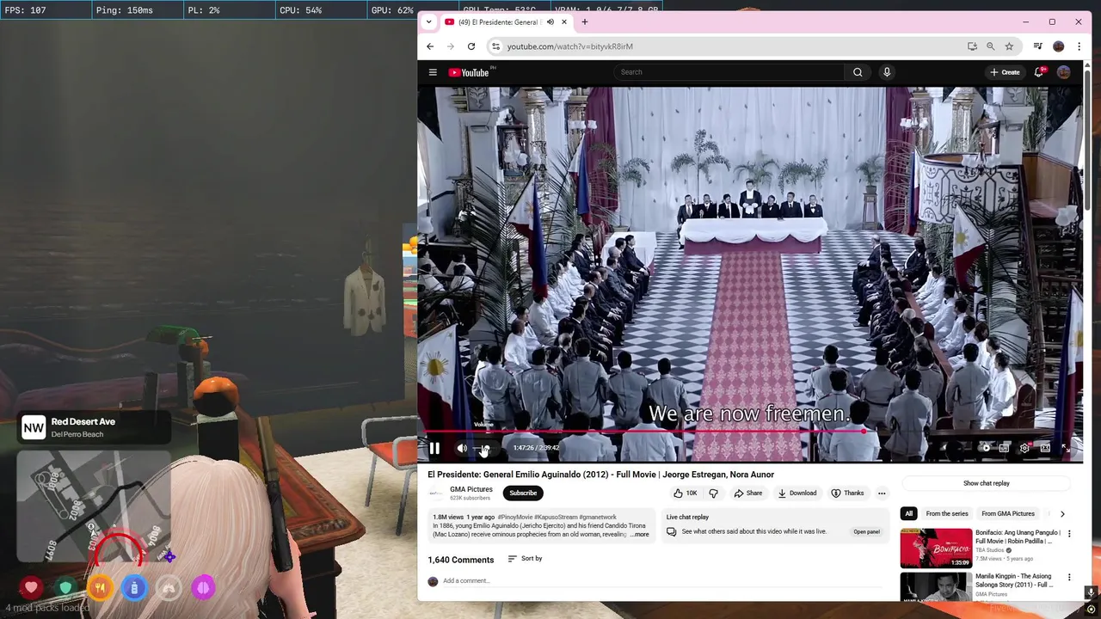Click the #PinoyMovie hashtag link
Screen dimensions: 1101x619
[x=515, y=518]
